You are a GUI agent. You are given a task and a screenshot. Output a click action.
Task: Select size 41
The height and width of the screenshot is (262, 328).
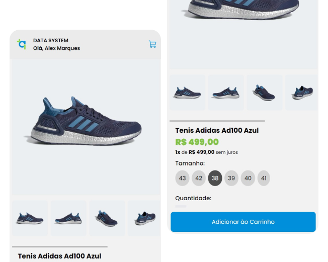(x=264, y=178)
